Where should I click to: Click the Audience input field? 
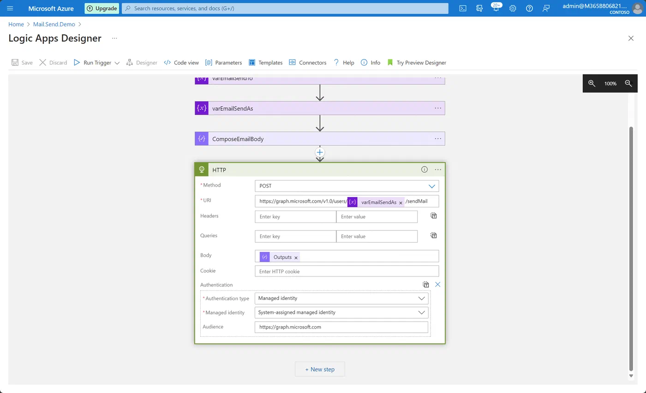point(341,327)
